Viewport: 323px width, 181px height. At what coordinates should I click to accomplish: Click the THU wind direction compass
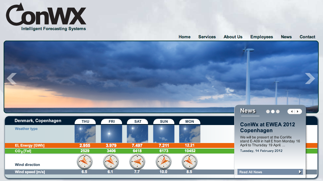[x=85, y=162]
